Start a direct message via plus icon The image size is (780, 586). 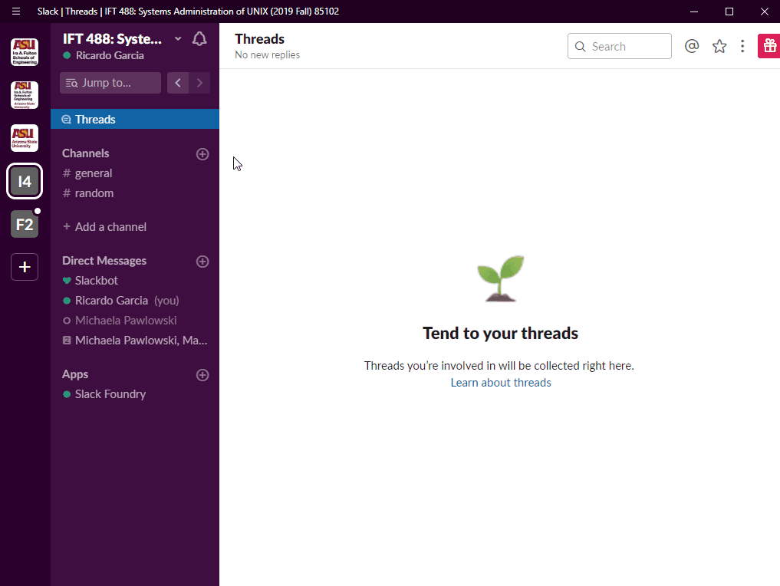click(x=202, y=262)
